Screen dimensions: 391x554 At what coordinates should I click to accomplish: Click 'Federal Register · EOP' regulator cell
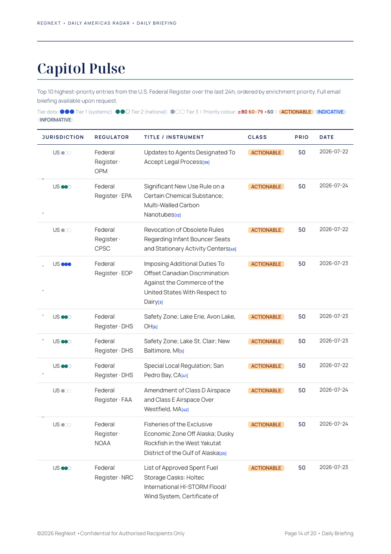pos(114,269)
